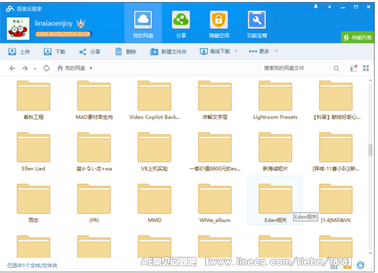This screenshot has height=273, width=378.
Task: Open the 隐藏空间 tab
Action: 218,24
